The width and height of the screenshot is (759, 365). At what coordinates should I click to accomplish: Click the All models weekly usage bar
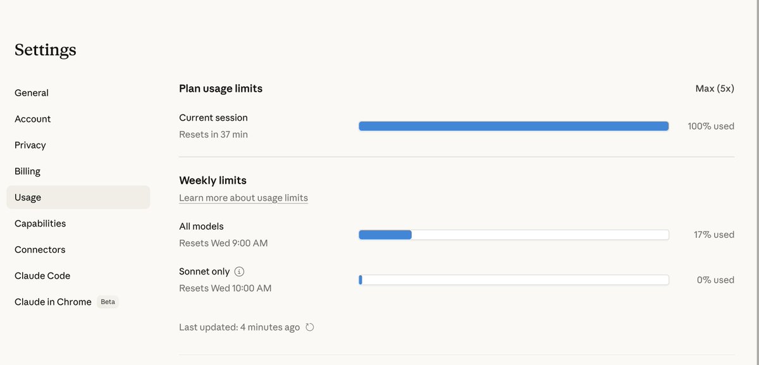point(514,235)
